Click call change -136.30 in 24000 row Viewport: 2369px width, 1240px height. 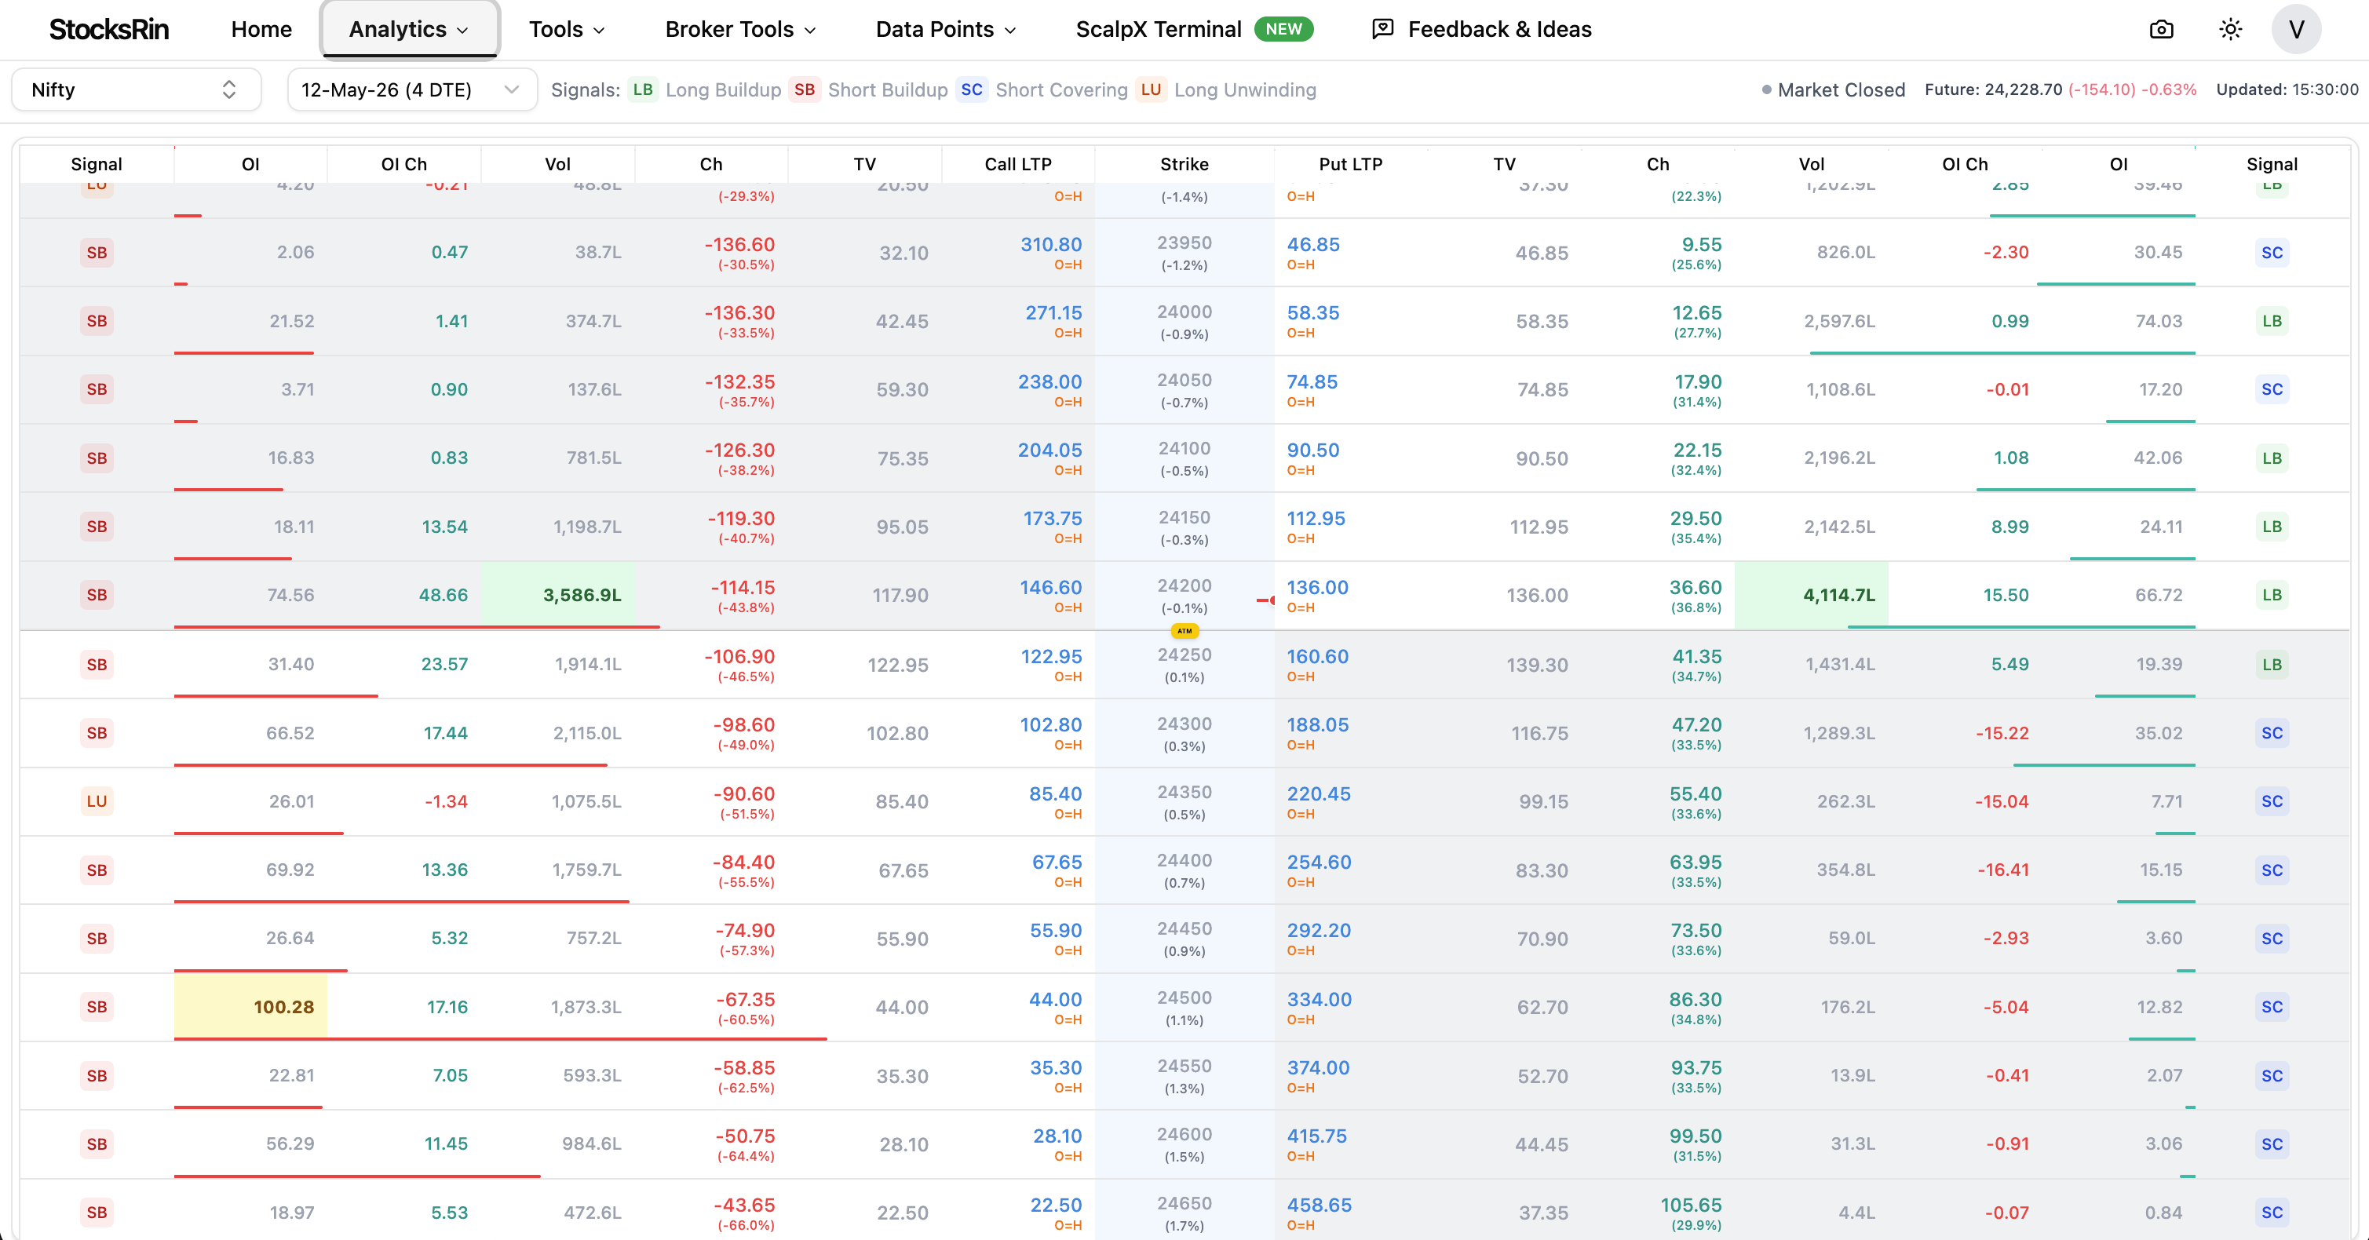tap(739, 313)
